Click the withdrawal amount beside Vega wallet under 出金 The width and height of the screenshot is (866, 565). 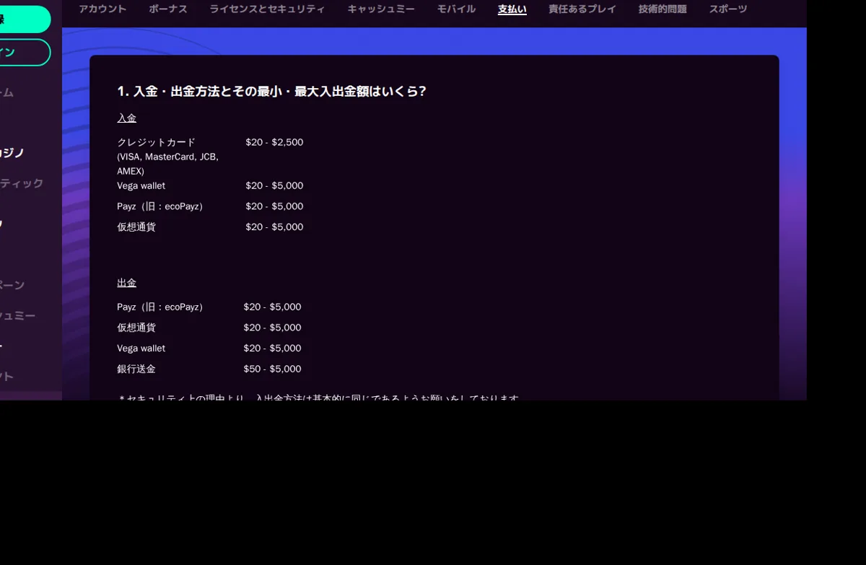coord(272,348)
